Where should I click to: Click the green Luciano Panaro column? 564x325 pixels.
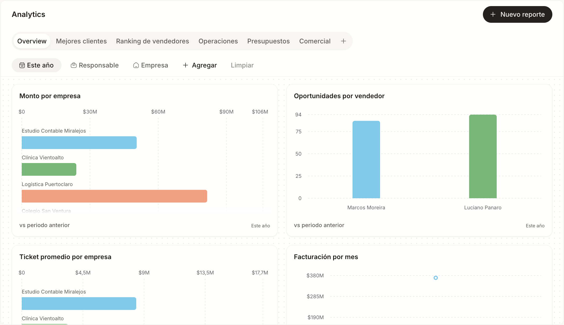pos(483,156)
